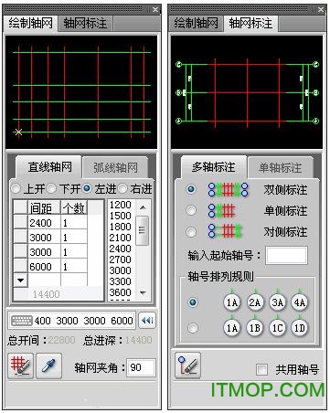Click spacing list scroll-down arrow
The width and height of the screenshot is (330, 413).
point(143,293)
